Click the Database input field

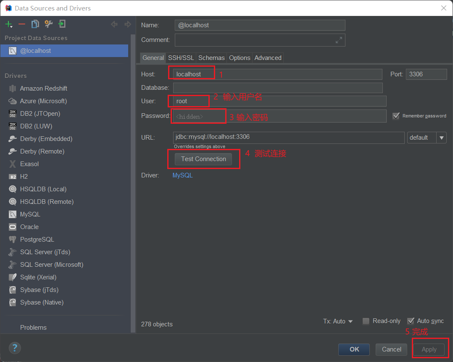[278, 88]
